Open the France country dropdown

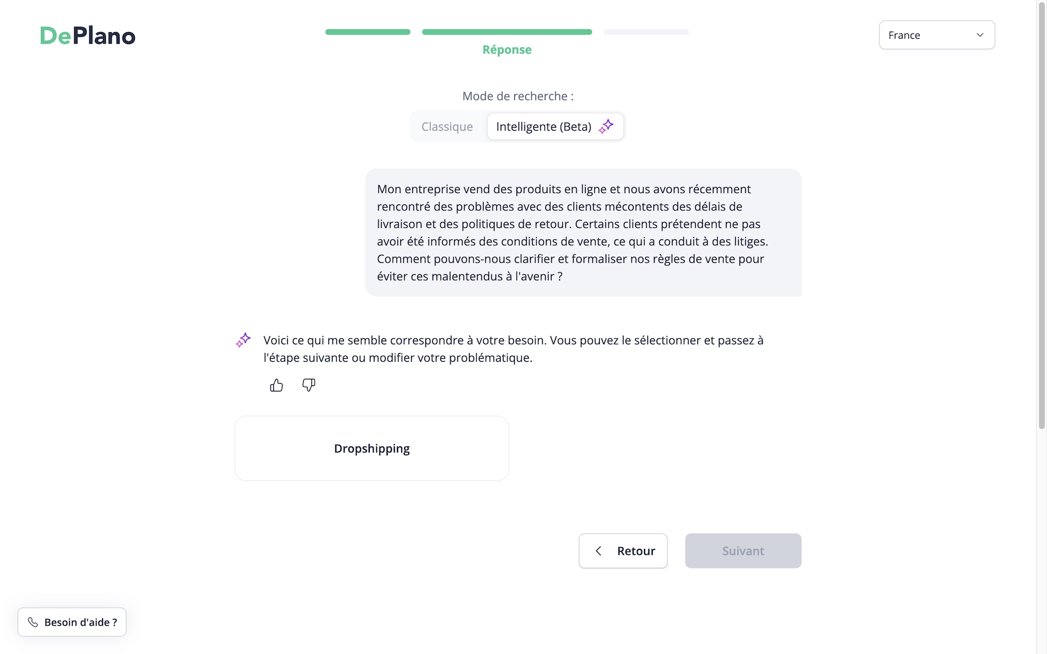click(x=937, y=35)
